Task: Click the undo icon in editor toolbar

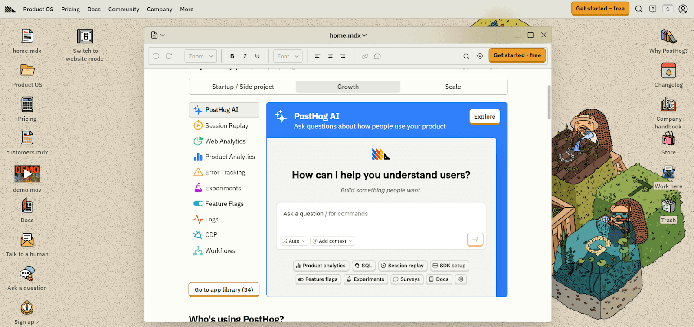Action: click(x=156, y=56)
